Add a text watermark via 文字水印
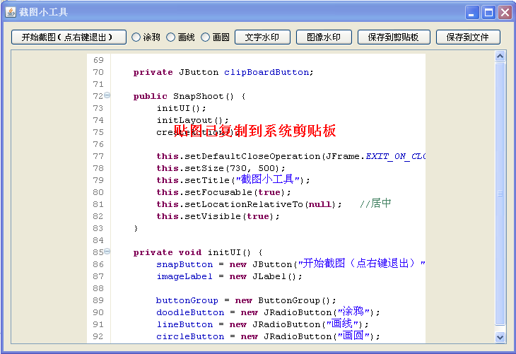Screen dimensions: 516x354 [x=262, y=37]
